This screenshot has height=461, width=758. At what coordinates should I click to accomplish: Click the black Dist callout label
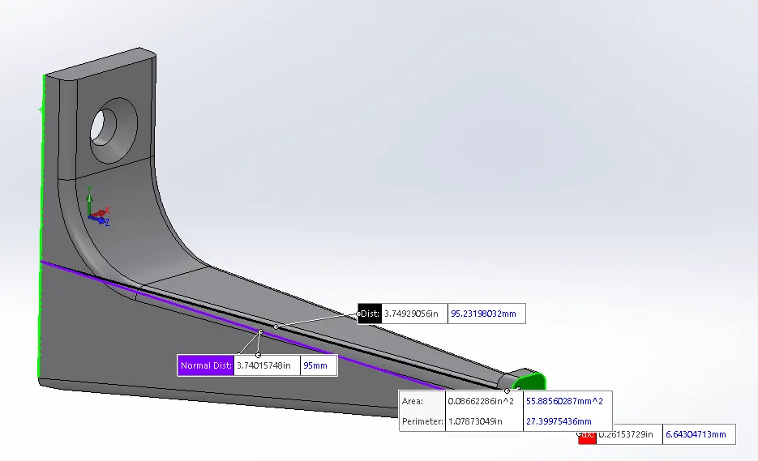[x=370, y=314]
